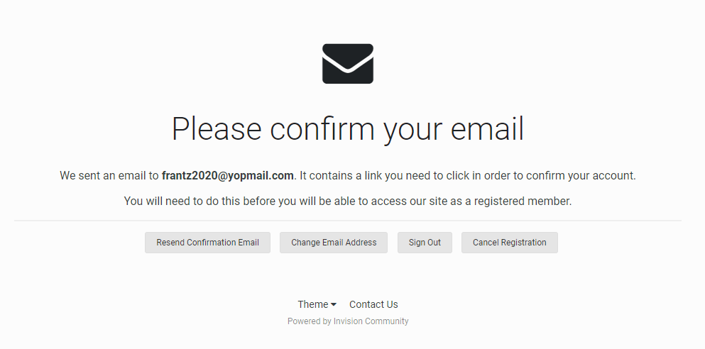
Task: Click the envelope mail icon
Action: click(x=348, y=64)
